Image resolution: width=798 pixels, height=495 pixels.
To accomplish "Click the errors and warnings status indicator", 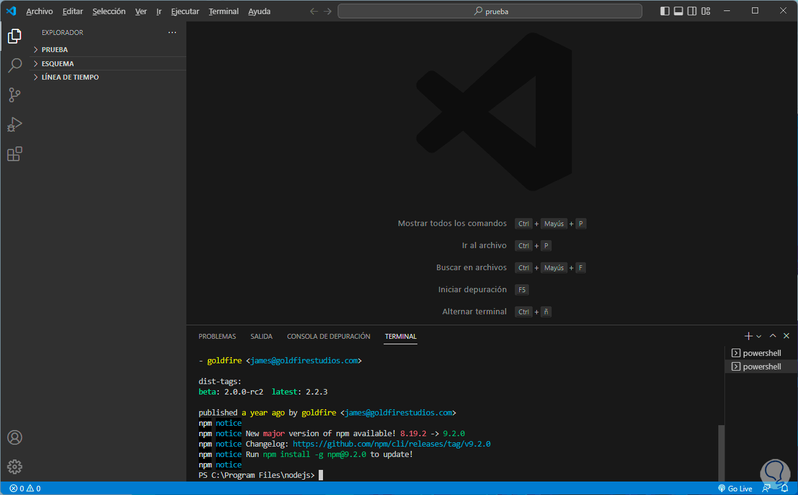I will coord(25,488).
